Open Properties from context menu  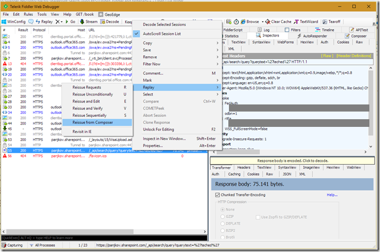(177, 146)
